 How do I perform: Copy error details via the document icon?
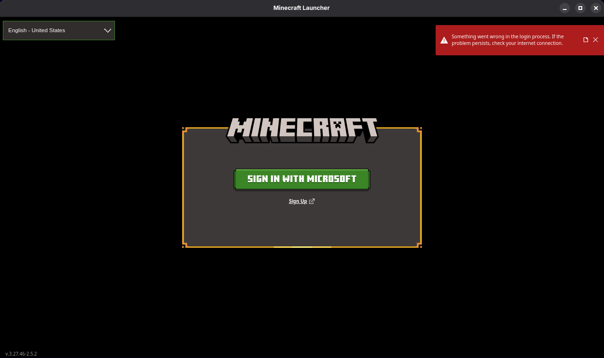tap(586, 40)
